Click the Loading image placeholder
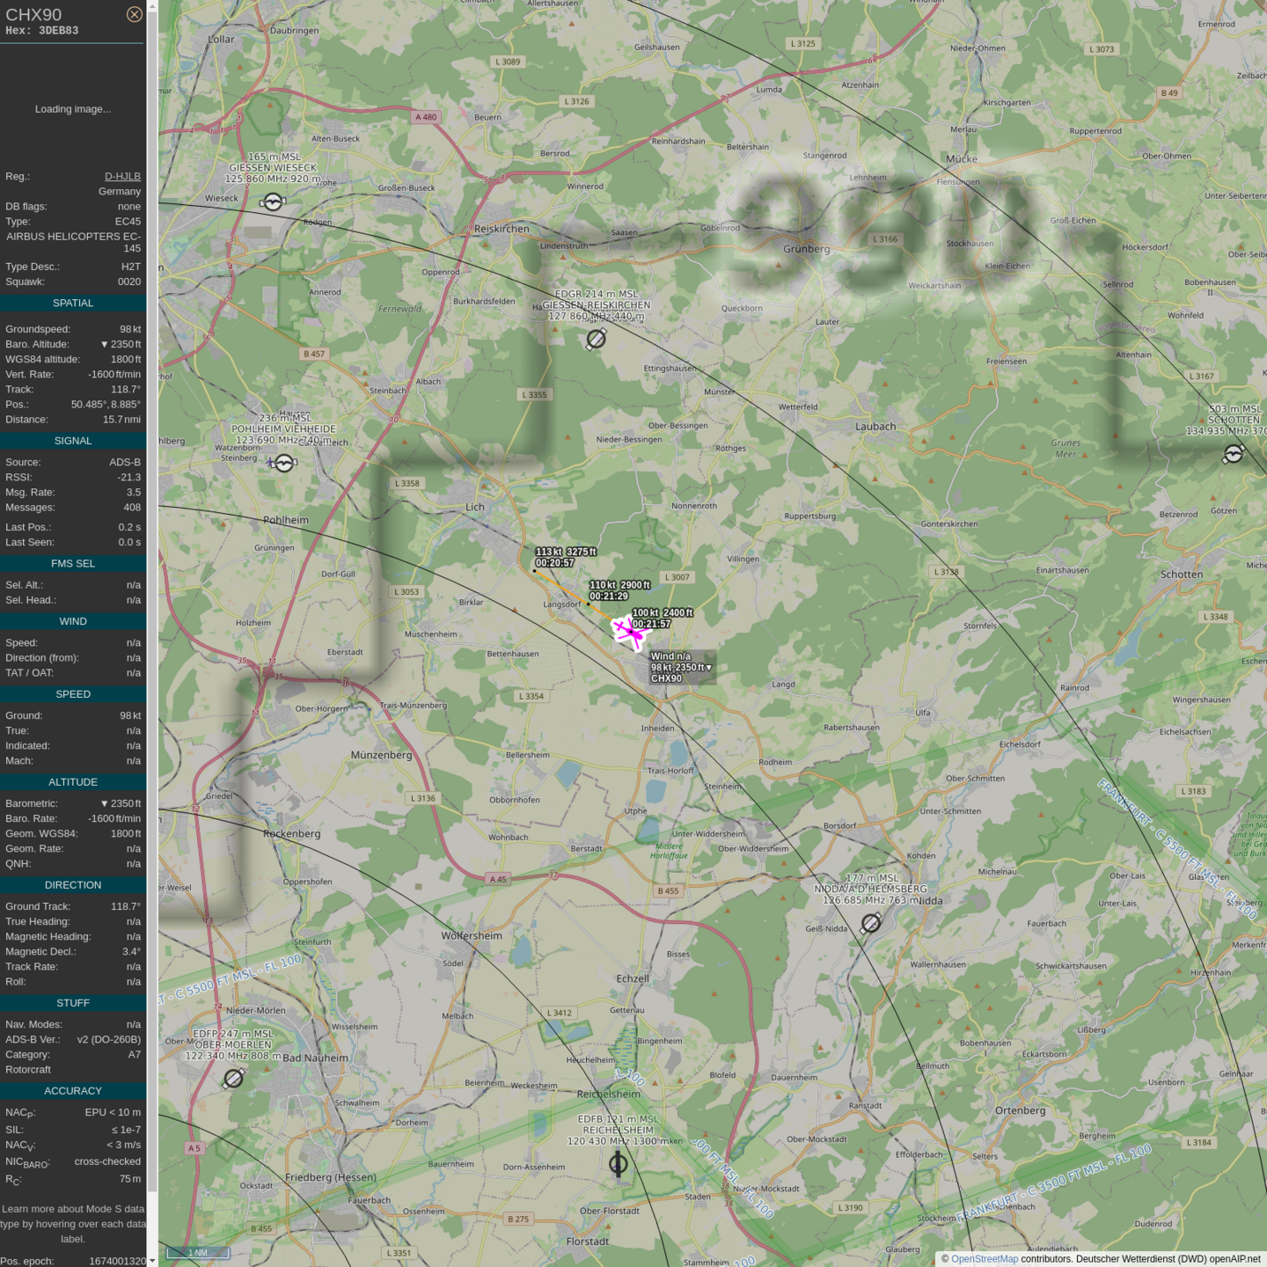 click(73, 109)
